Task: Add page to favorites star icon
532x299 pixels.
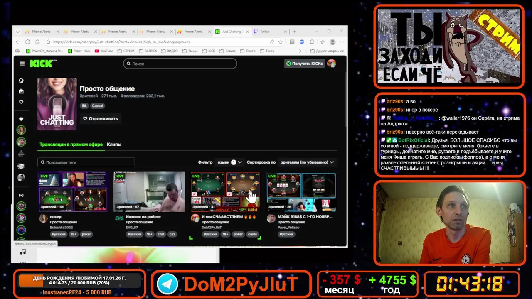Action: [x=281, y=42]
